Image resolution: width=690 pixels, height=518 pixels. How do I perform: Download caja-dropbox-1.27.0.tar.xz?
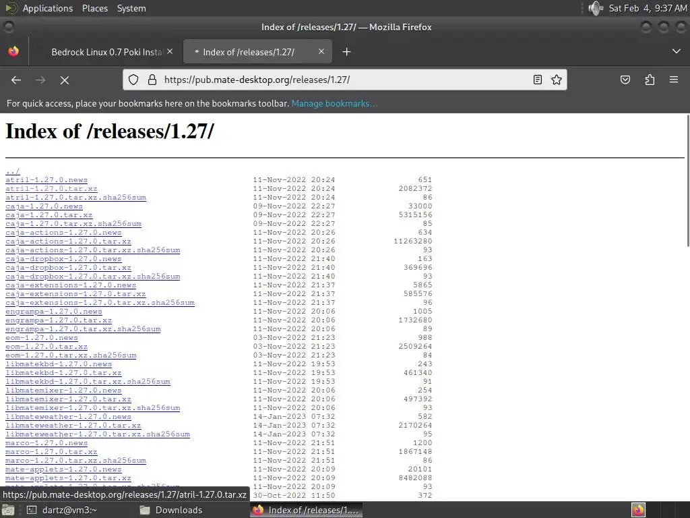68,267
